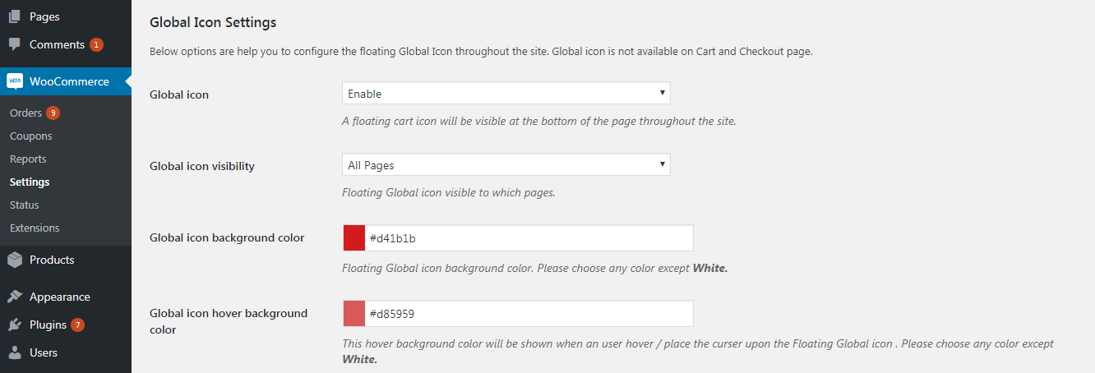Click the red background color swatch
1095x373 pixels.
pyautogui.click(x=354, y=238)
